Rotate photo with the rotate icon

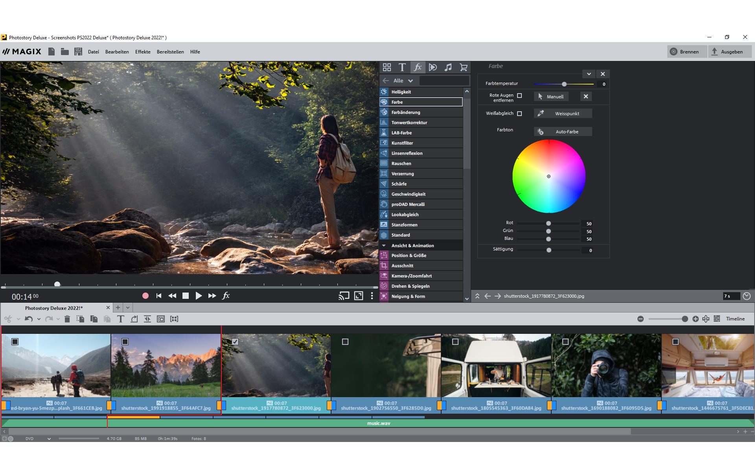[134, 319]
